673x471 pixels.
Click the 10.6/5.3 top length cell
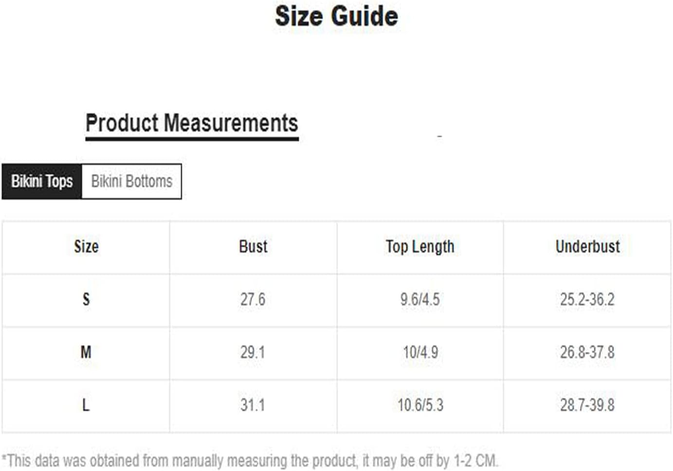(420, 405)
